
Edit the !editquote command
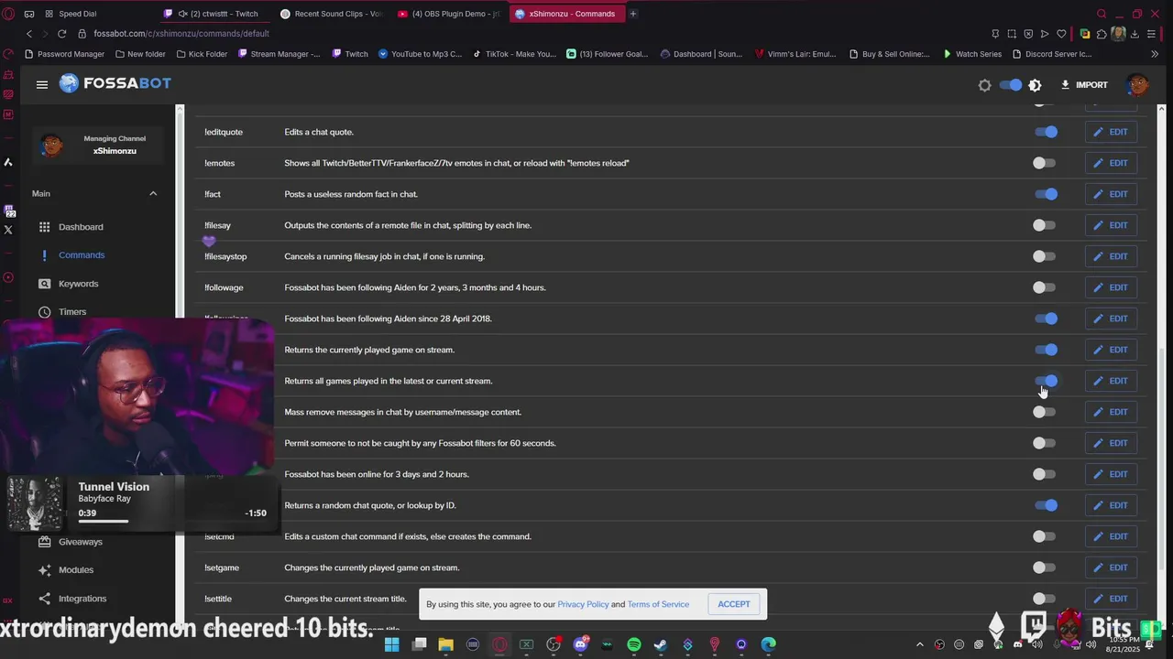[x=1111, y=132]
